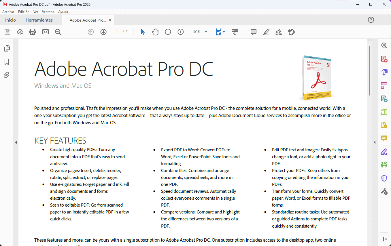Collapse the right tools pane arrow
Screen dimensions: 391x246
point(375,142)
